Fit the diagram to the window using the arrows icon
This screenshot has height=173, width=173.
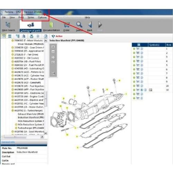tap(53, 57)
